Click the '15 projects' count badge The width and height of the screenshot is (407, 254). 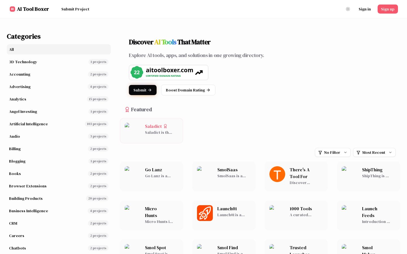tap(98, 99)
